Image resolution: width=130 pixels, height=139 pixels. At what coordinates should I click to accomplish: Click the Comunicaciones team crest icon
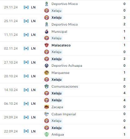point(46,86)
